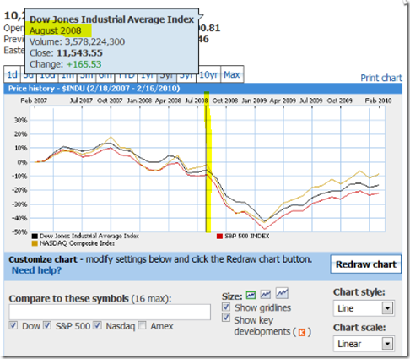Image resolution: width=410 pixels, height=359 pixels.
Task: Open the Chart style dropdown
Action: click(x=364, y=308)
